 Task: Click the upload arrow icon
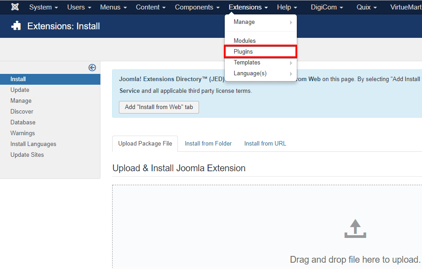pyautogui.click(x=355, y=228)
